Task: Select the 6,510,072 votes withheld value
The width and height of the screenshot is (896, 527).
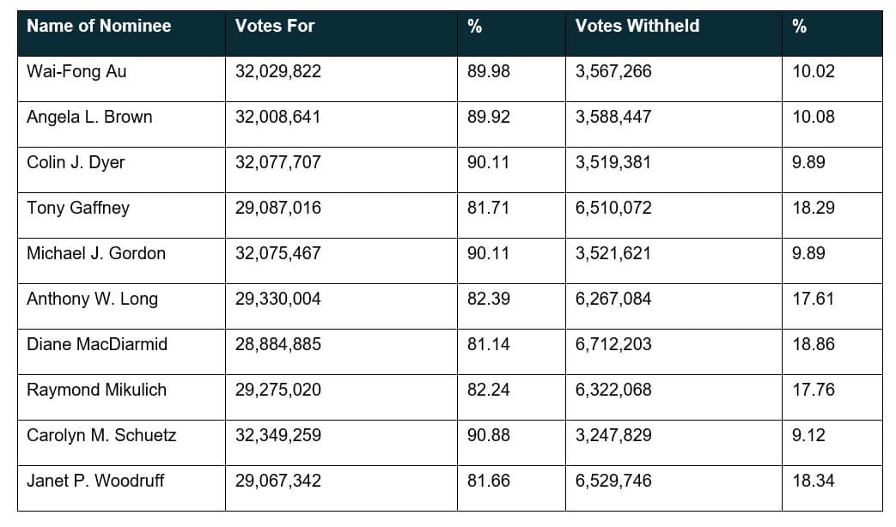Action: click(x=613, y=209)
